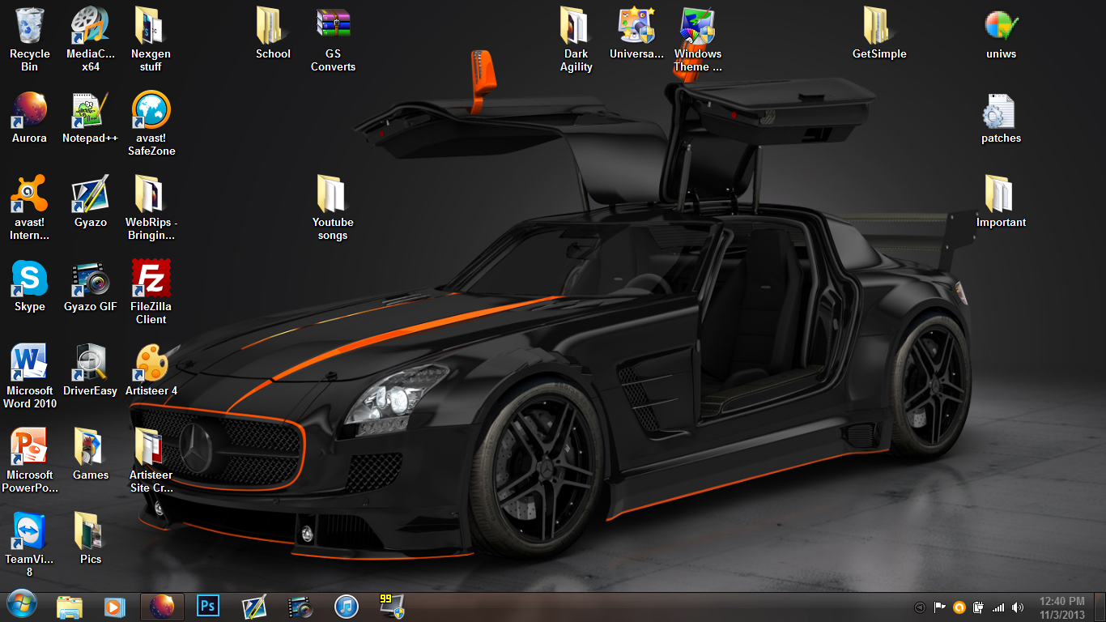Select the patches file icon

pyautogui.click(x=1002, y=117)
